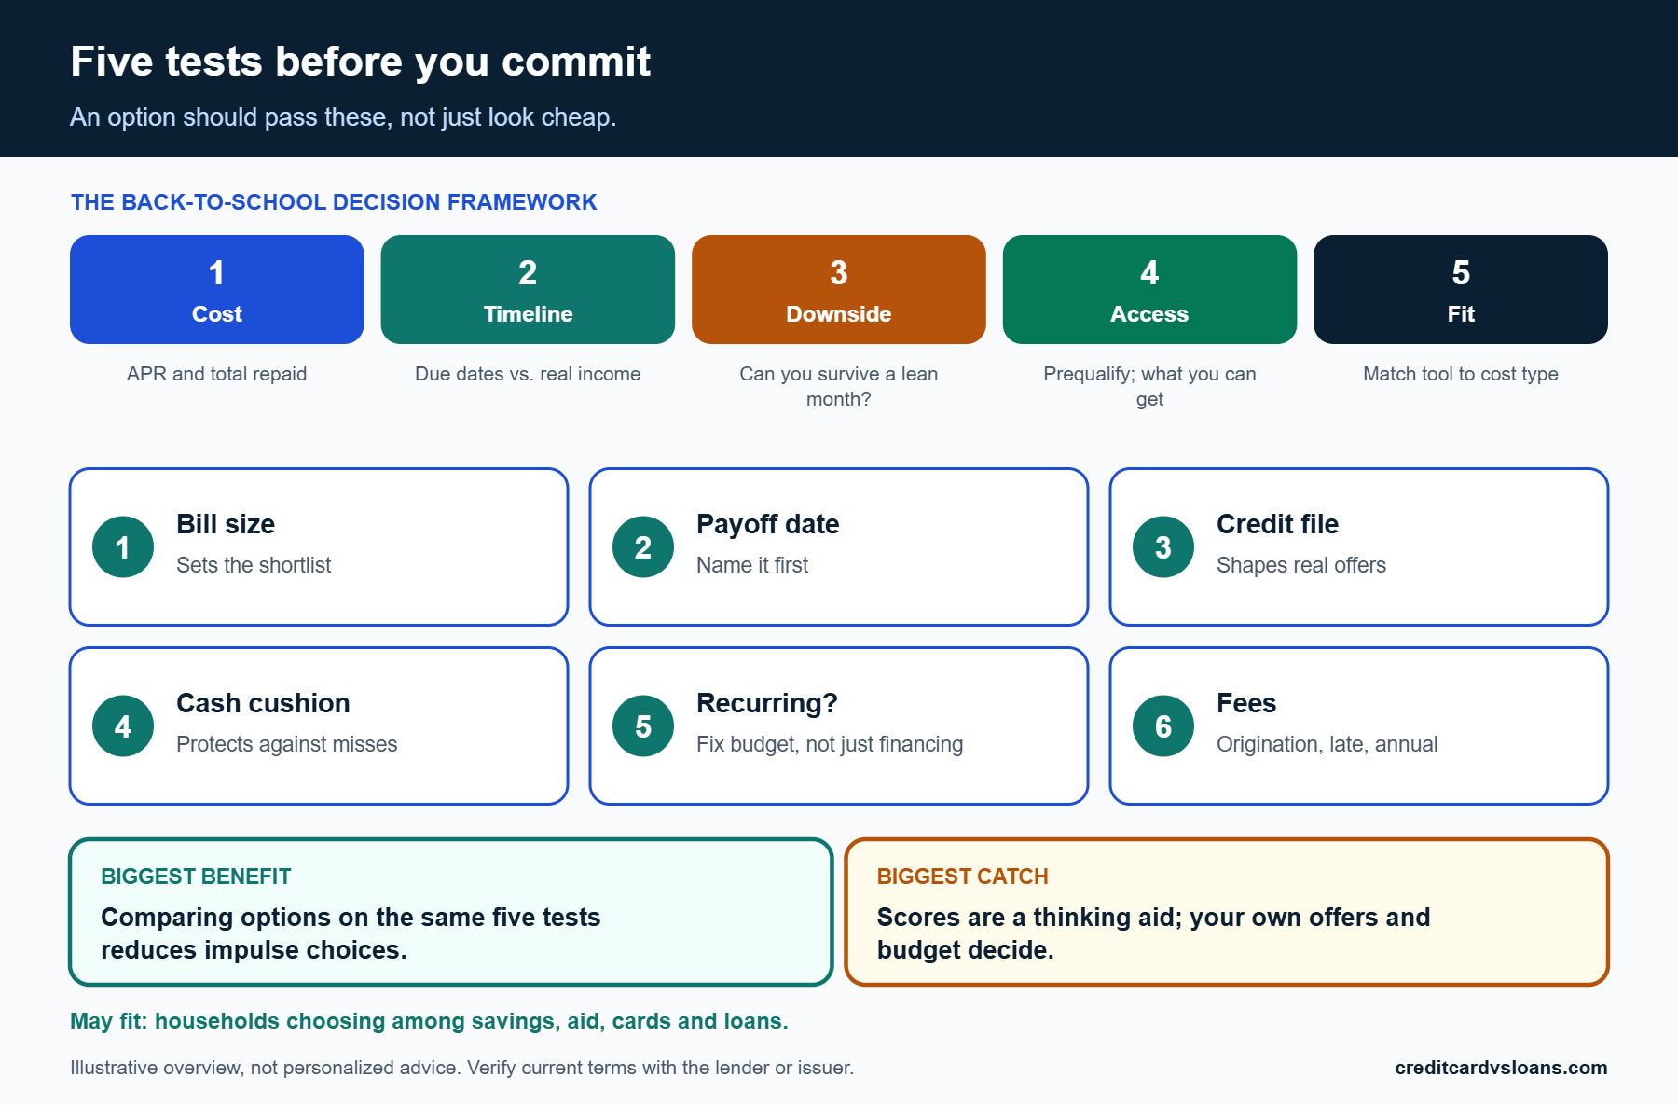Click the 'Scores are a thinking aid' statement

pyautogui.click(x=1153, y=933)
